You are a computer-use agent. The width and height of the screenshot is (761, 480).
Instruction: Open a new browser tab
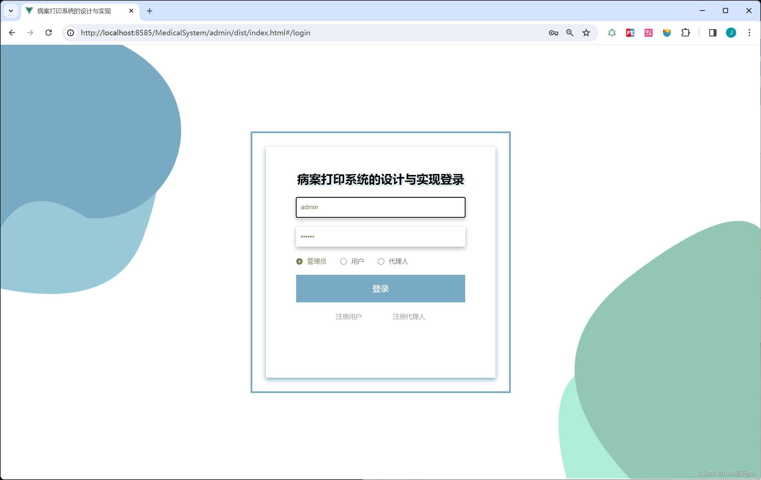(150, 11)
